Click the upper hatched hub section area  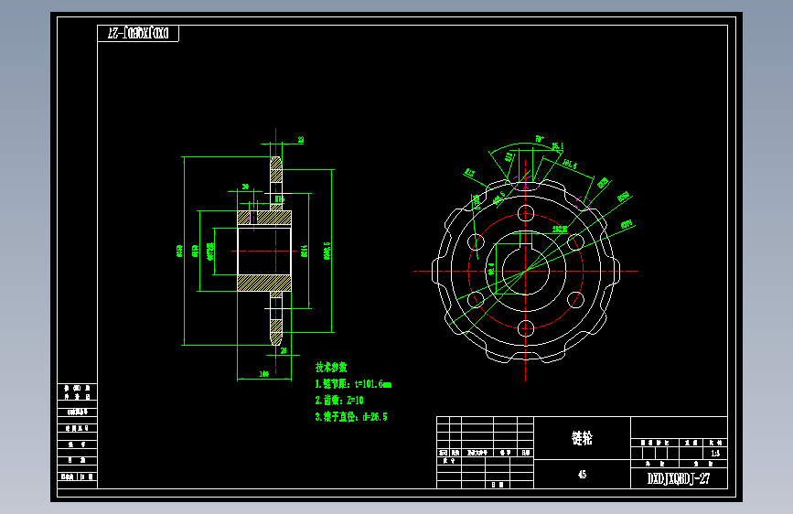[264, 218]
